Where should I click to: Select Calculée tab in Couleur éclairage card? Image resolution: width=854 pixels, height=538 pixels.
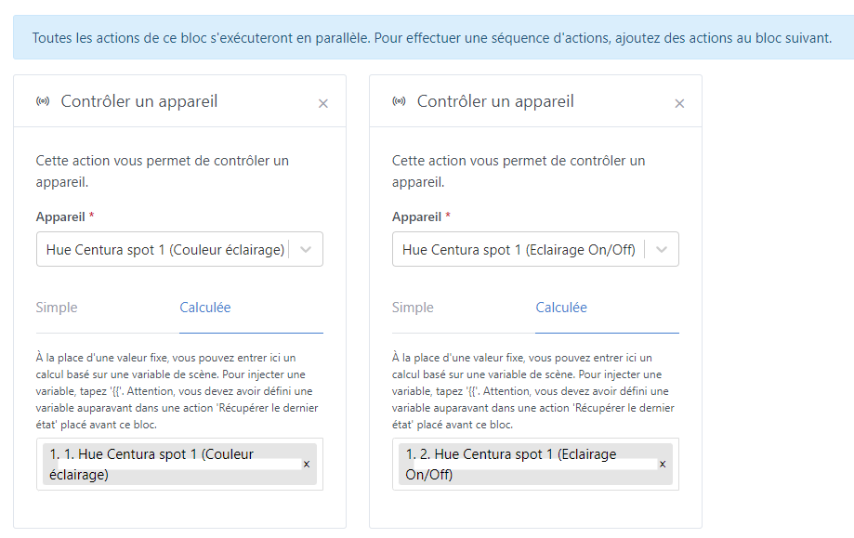click(205, 308)
